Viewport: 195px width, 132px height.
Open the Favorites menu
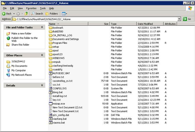[x=31, y=8]
